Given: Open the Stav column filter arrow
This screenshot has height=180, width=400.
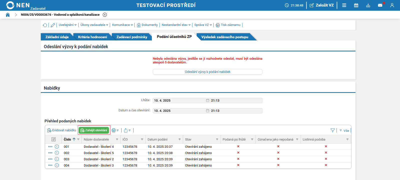Looking at the screenshot, I should point(217,139).
